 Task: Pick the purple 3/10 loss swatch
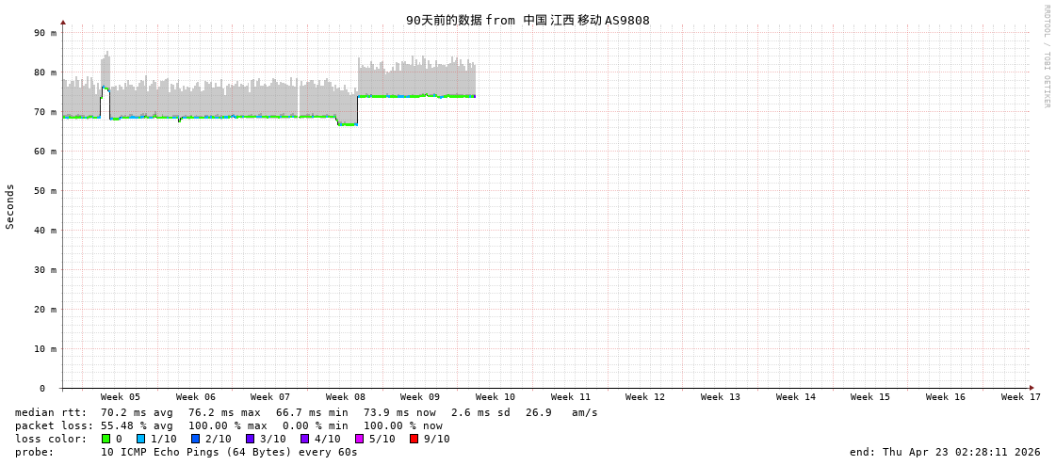(x=250, y=439)
